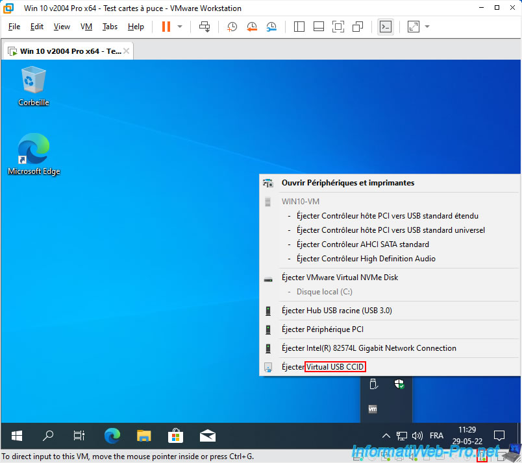522x463 pixels.
Task: Take a snapshot of this virtual machine
Action: coord(232,27)
